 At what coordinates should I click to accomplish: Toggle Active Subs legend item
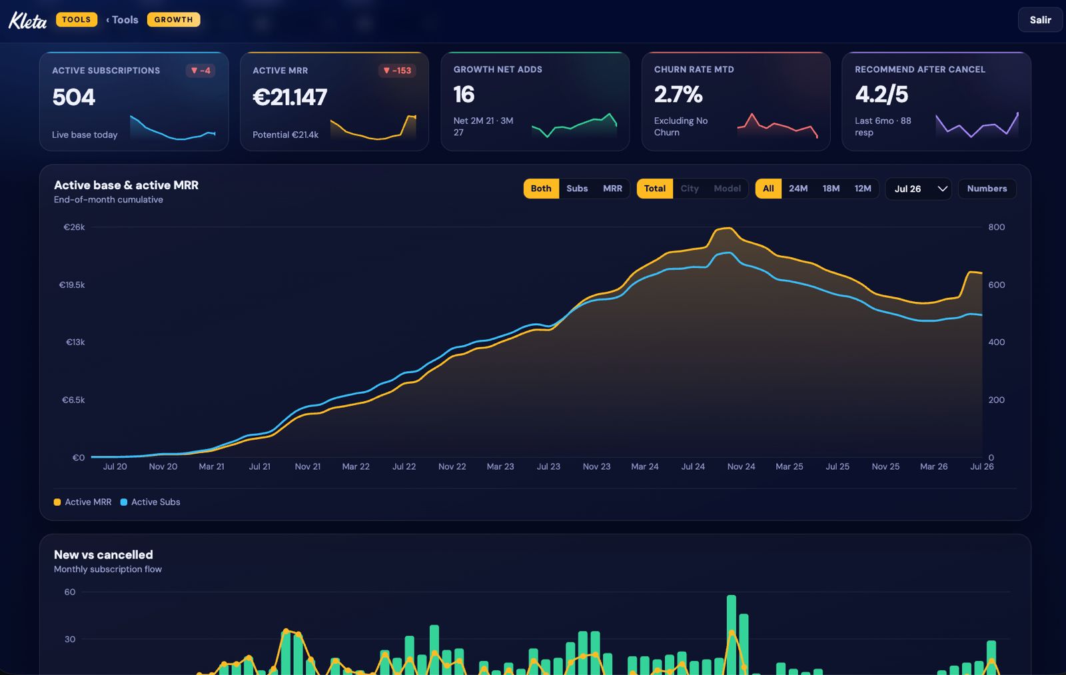pos(150,502)
